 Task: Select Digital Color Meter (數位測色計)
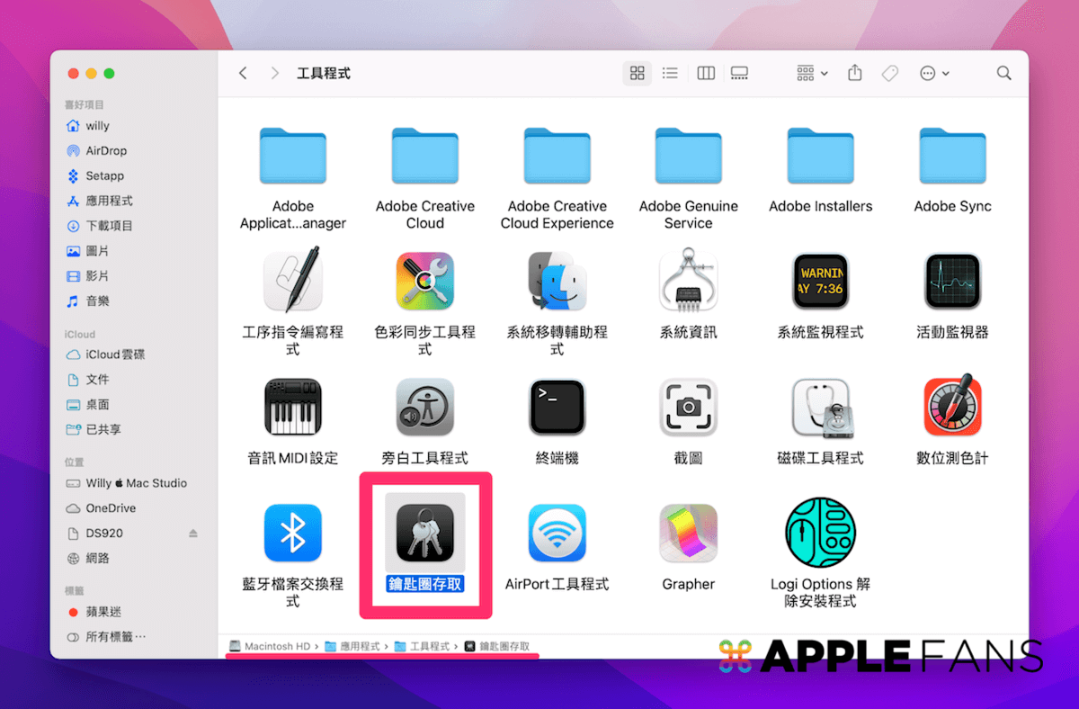click(x=952, y=407)
